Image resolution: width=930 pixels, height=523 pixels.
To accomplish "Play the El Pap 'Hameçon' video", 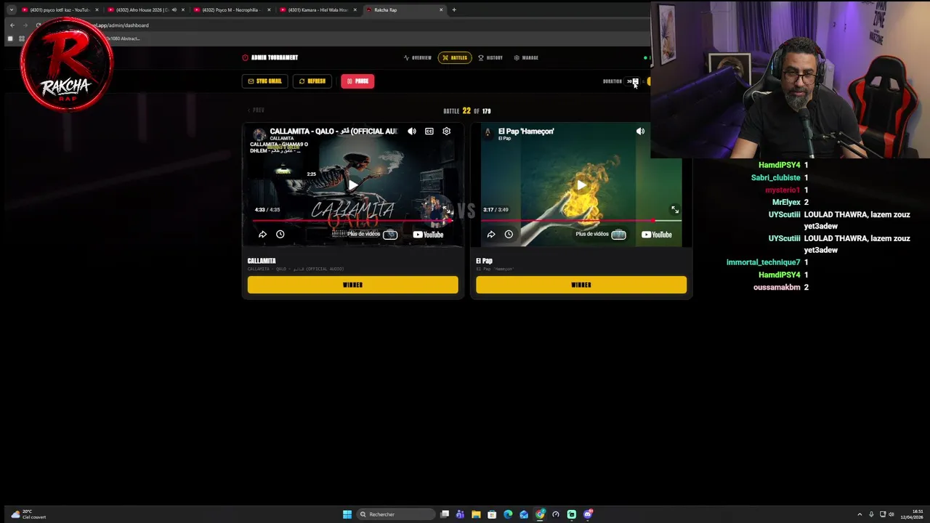I will click(x=581, y=185).
